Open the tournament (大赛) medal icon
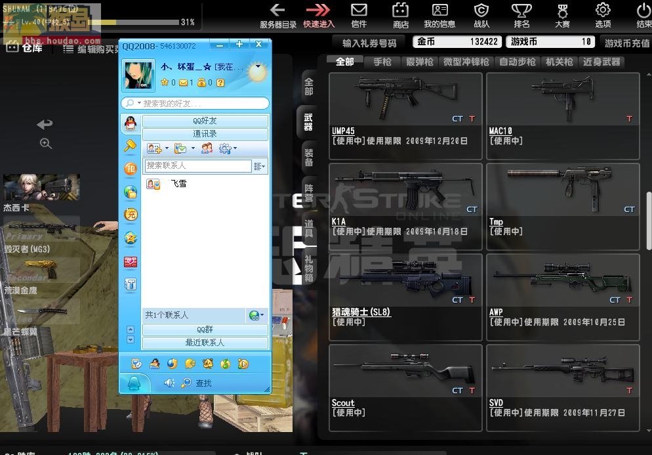 [x=562, y=10]
